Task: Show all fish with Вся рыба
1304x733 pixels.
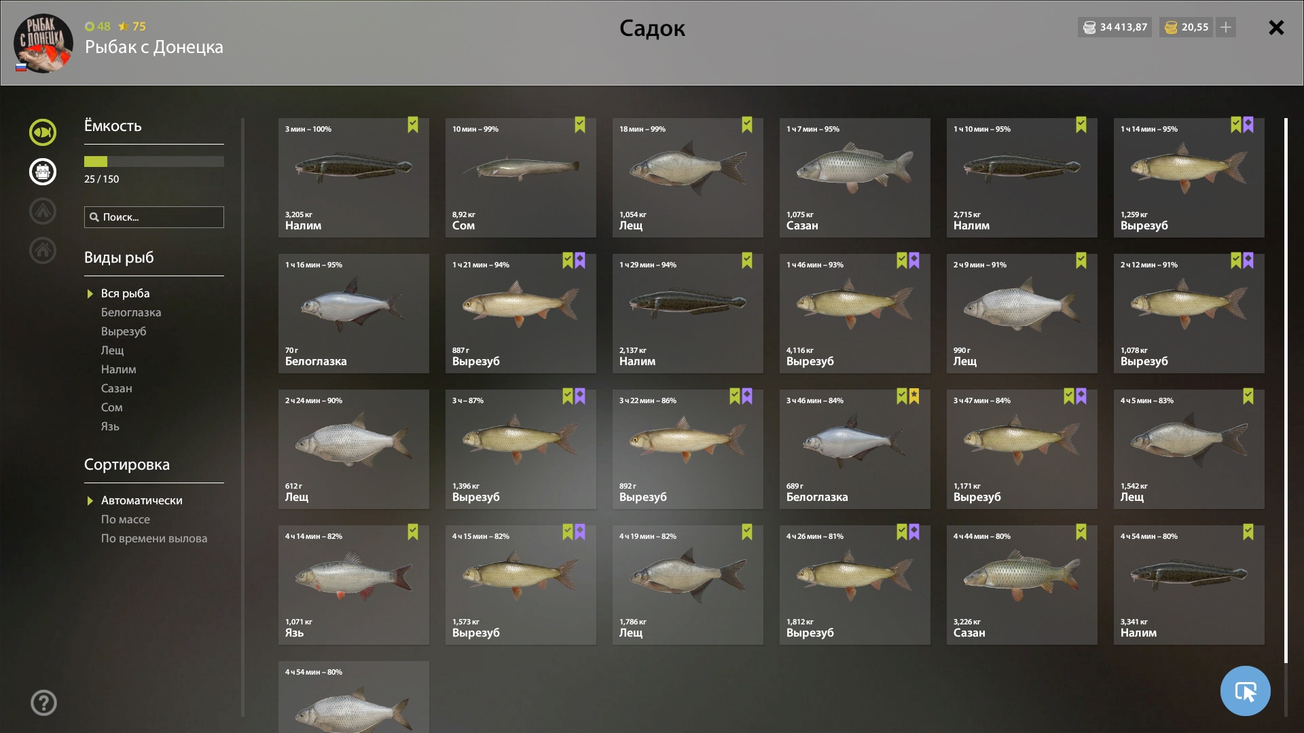Action: point(126,293)
